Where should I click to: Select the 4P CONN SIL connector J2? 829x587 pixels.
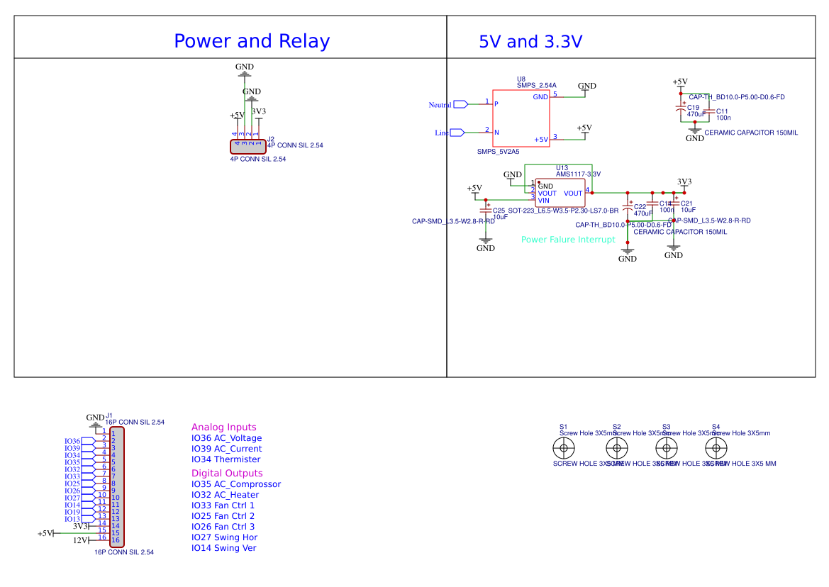(x=247, y=145)
